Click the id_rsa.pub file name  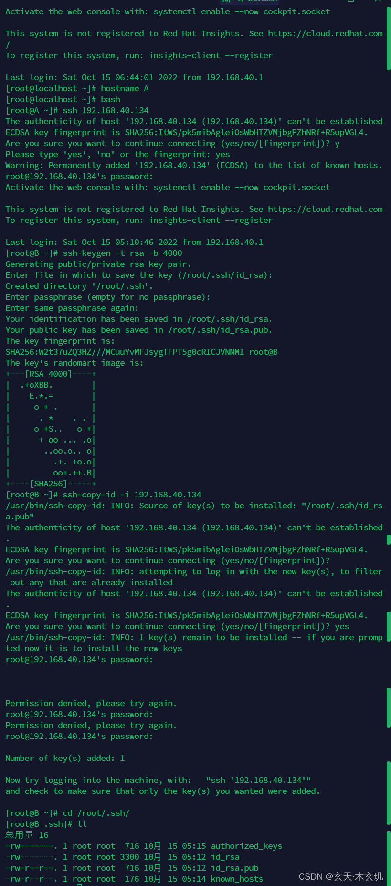coord(234,868)
